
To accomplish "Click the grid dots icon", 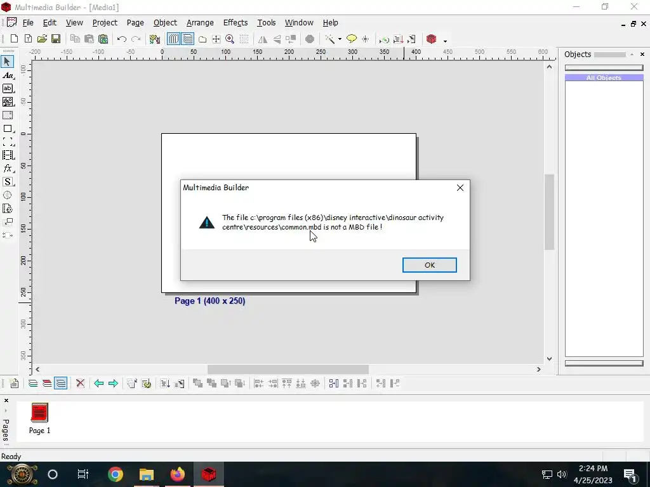I will click(x=244, y=39).
